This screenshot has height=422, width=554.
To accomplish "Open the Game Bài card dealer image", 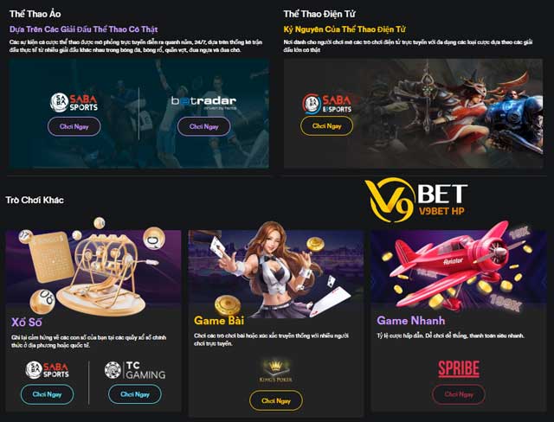I will point(275,269).
